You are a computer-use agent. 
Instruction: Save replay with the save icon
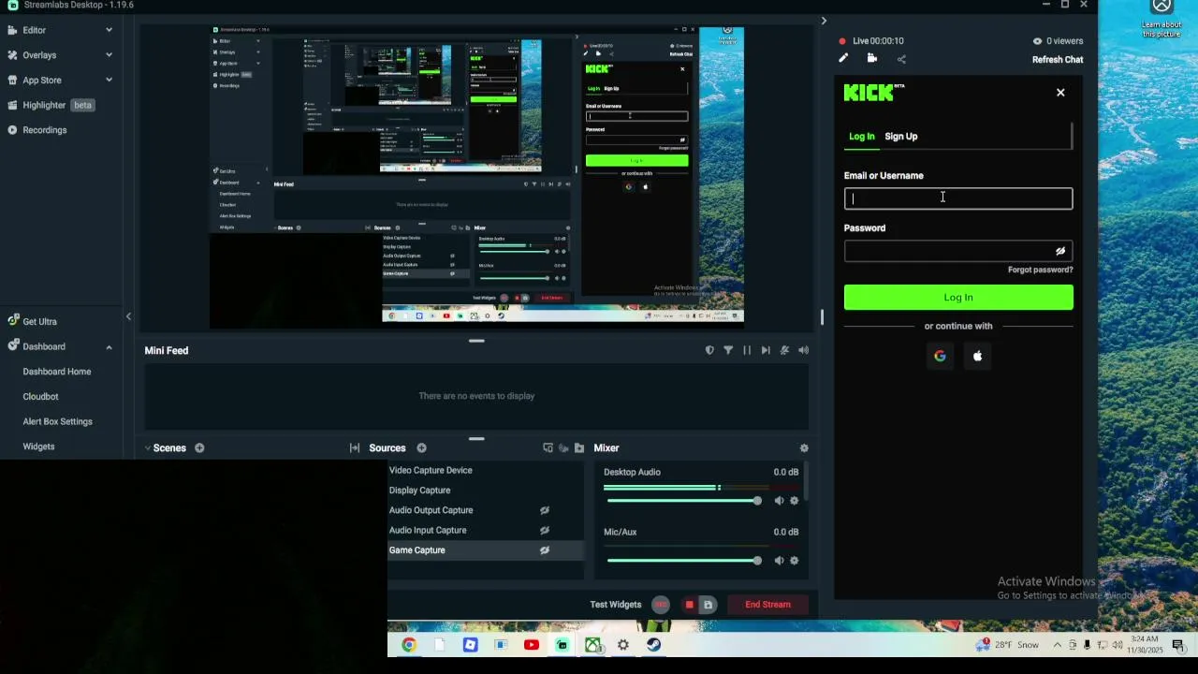pos(708,605)
